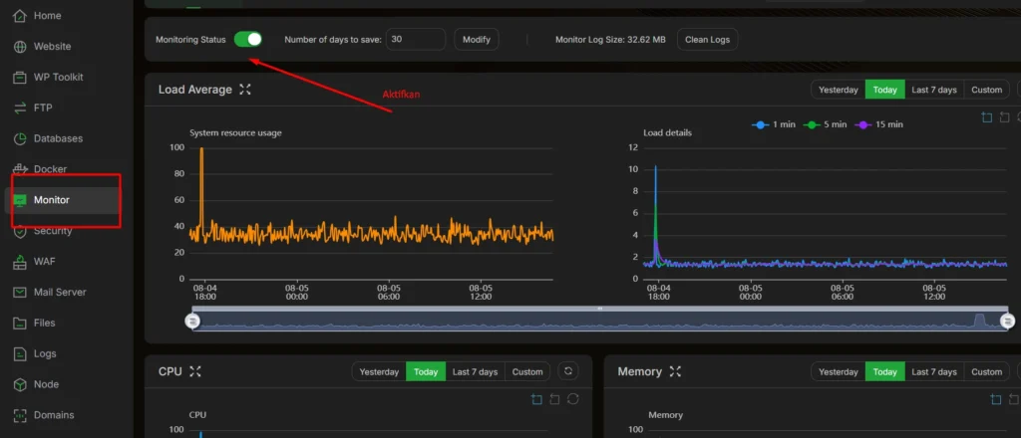Viewport: 1021px width, 438px height.
Task: Activate area zoom tool on CPU chart
Action: coord(536,399)
